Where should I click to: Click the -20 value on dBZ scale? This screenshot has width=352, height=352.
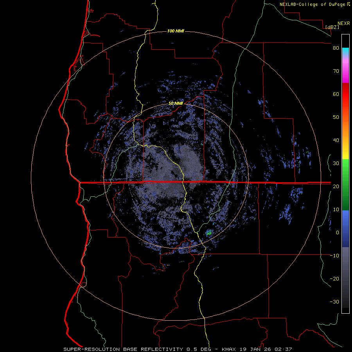[x=334, y=278]
